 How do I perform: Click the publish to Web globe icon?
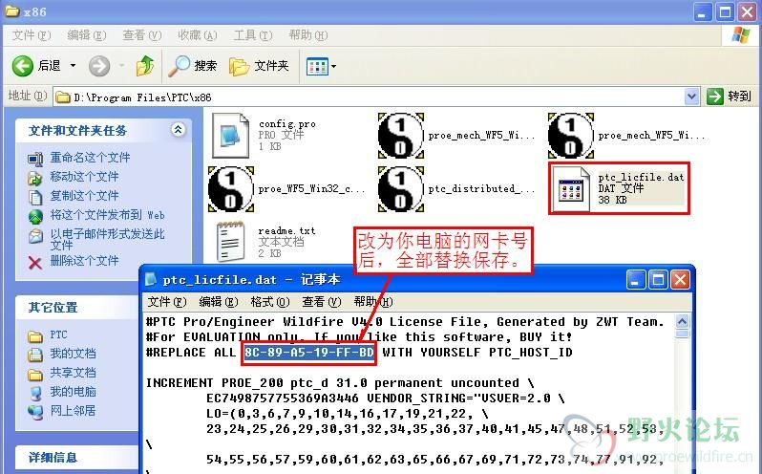[35, 216]
